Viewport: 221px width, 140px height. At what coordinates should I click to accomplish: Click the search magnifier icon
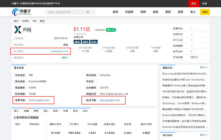88,12
